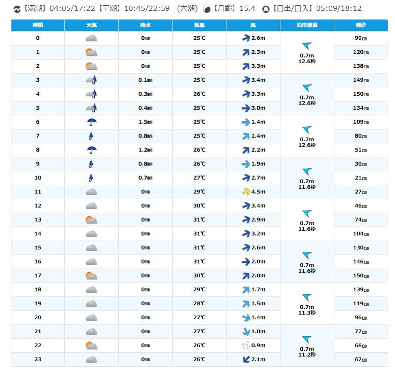Viewport: 395px width, 371px height.
Task: Click the partly sunny icon at hour 17
Action: pyautogui.click(x=91, y=276)
